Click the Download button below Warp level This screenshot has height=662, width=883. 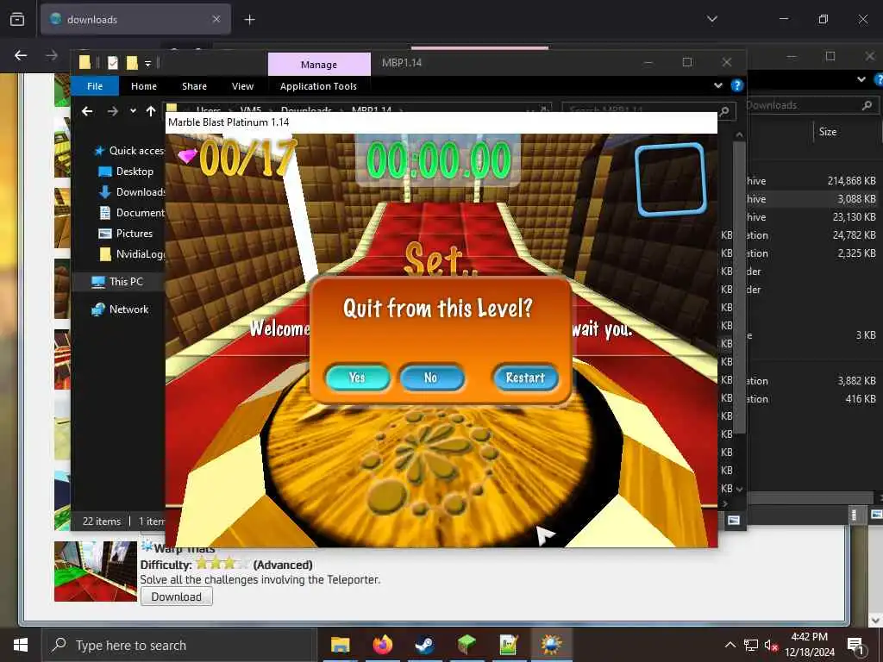coord(176,596)
